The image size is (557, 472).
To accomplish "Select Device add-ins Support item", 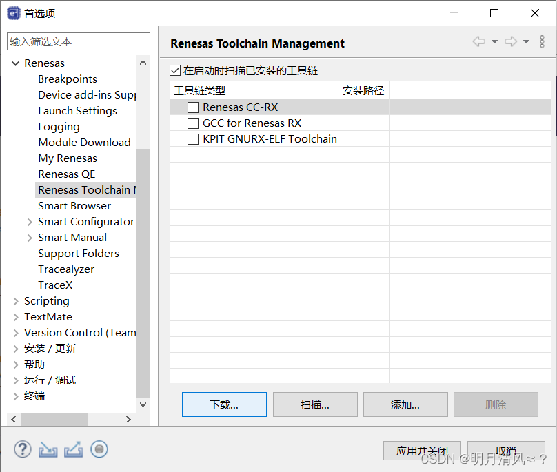I will [87, 95].
